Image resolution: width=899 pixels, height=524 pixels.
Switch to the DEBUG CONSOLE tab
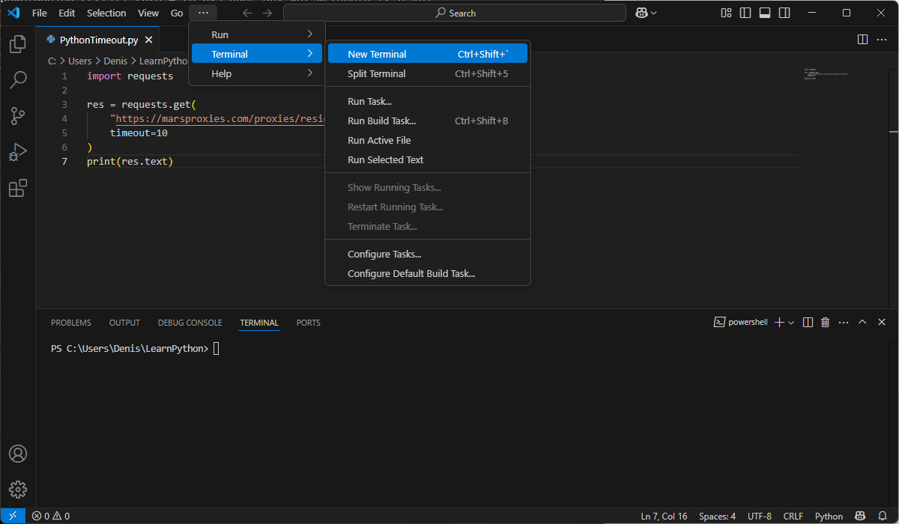(190, 323)
